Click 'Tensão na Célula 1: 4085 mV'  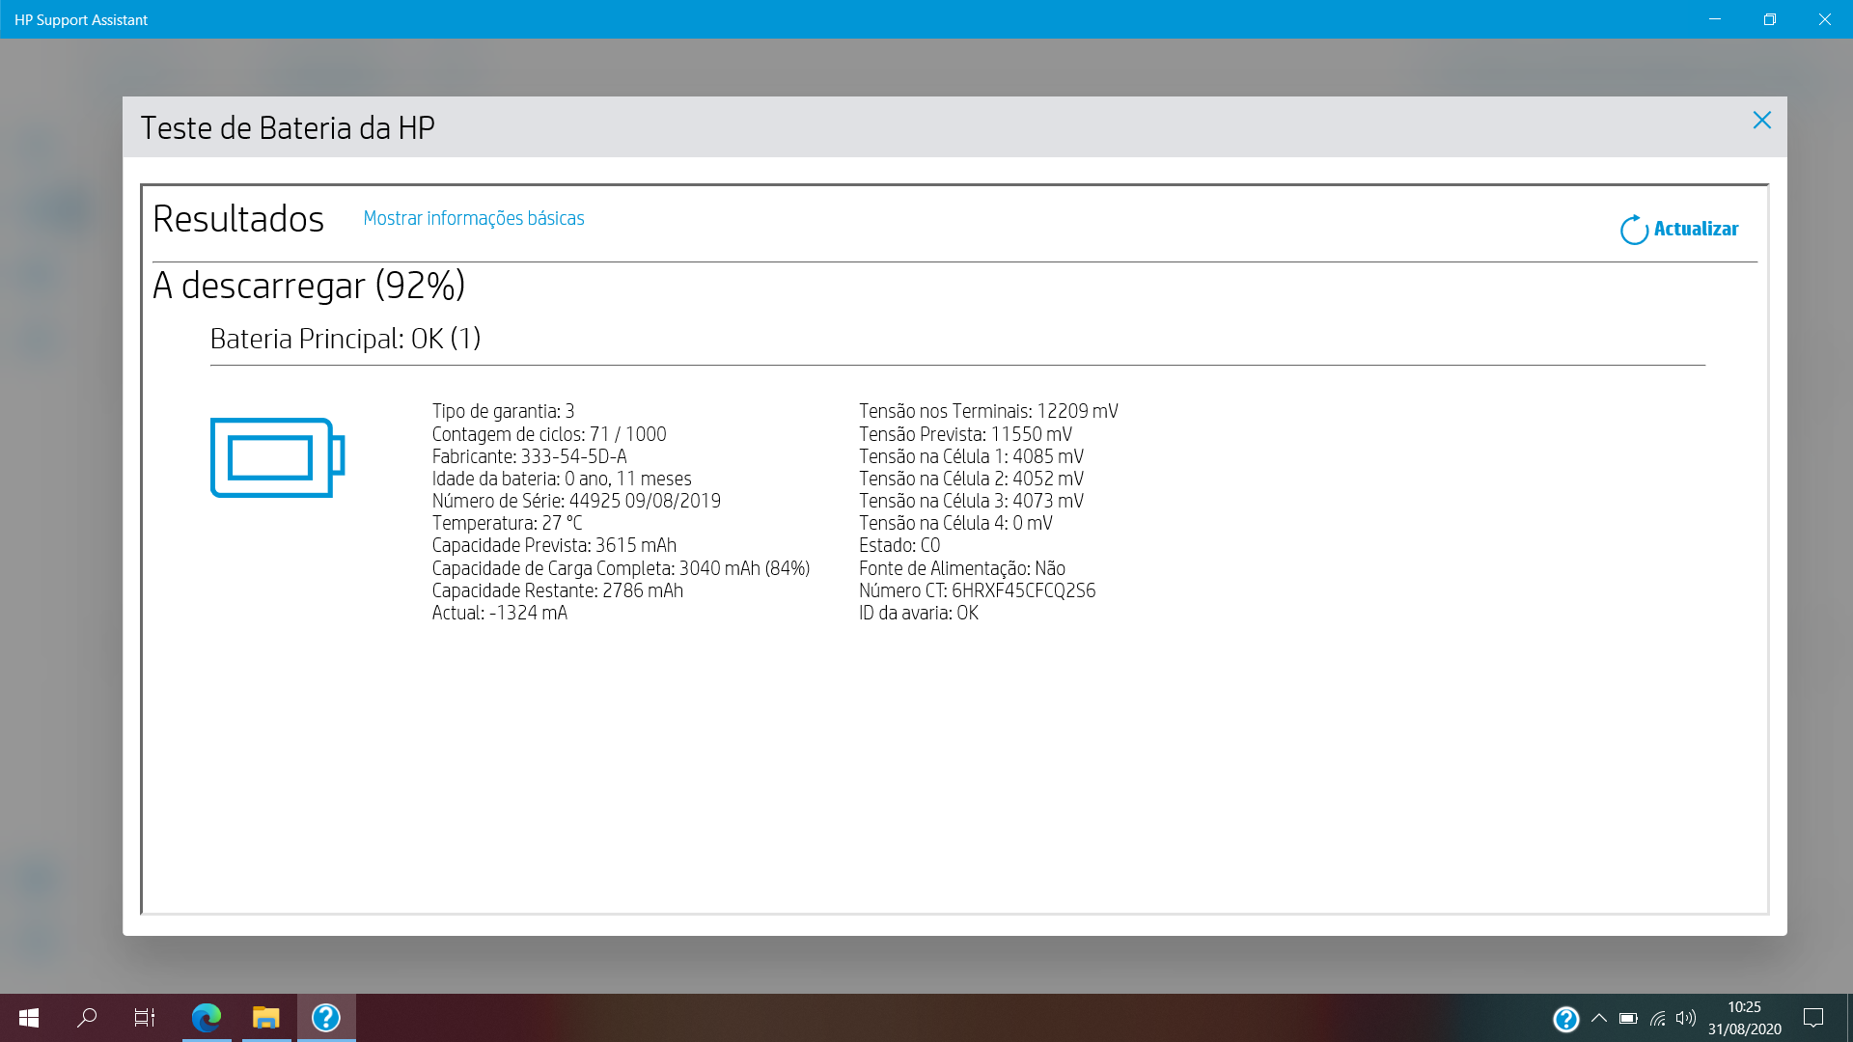point(971,456)
